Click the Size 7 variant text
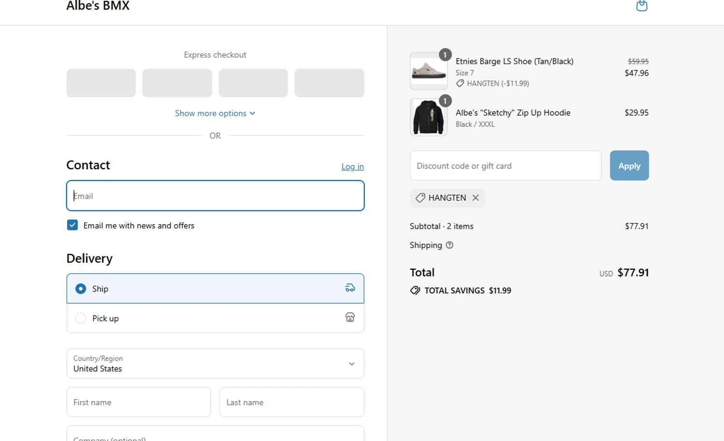Viewport: 724px width, 441px height. point(465,73)
